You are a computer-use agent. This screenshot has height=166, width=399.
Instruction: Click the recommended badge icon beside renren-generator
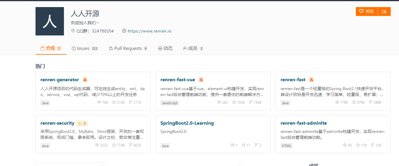pyautogui.click(x=85, y=80)
